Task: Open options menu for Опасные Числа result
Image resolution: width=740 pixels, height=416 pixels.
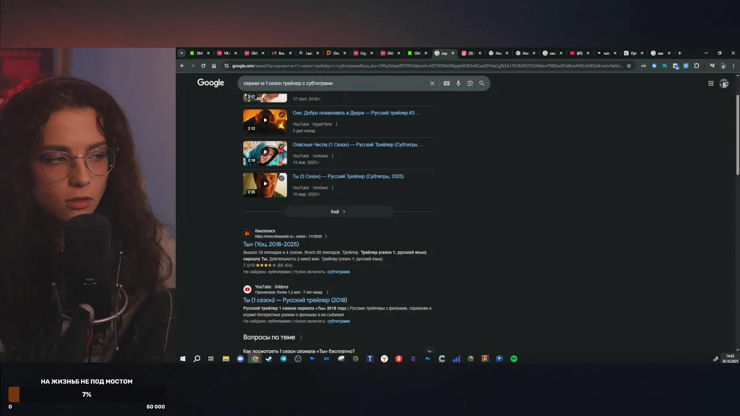Action: tap(332, 156)
